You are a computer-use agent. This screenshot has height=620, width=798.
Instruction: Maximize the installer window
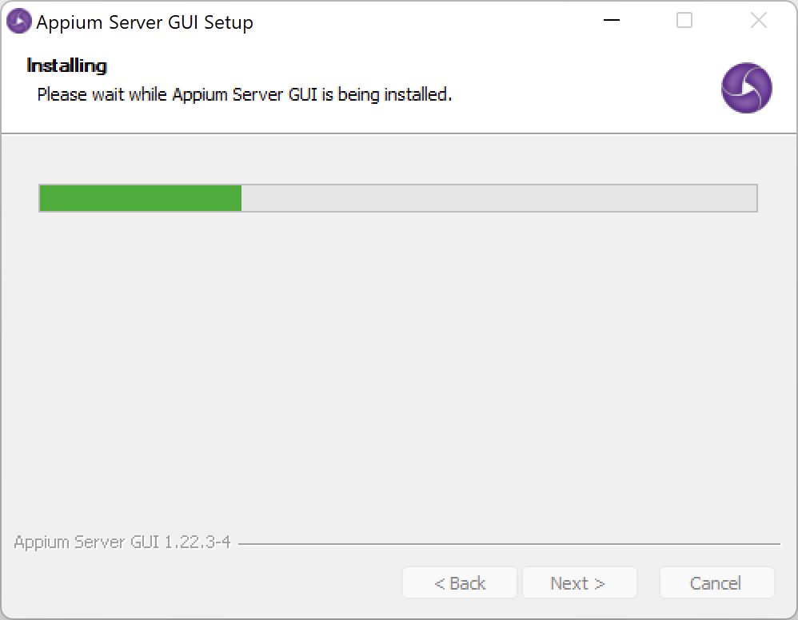(684, 21)
